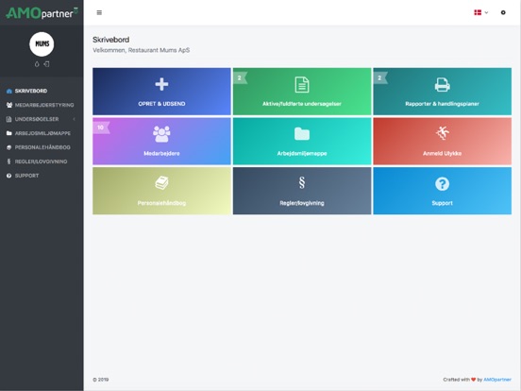
Task: Click the book icon beside Personalehåndbog
Action: point(9,147)
